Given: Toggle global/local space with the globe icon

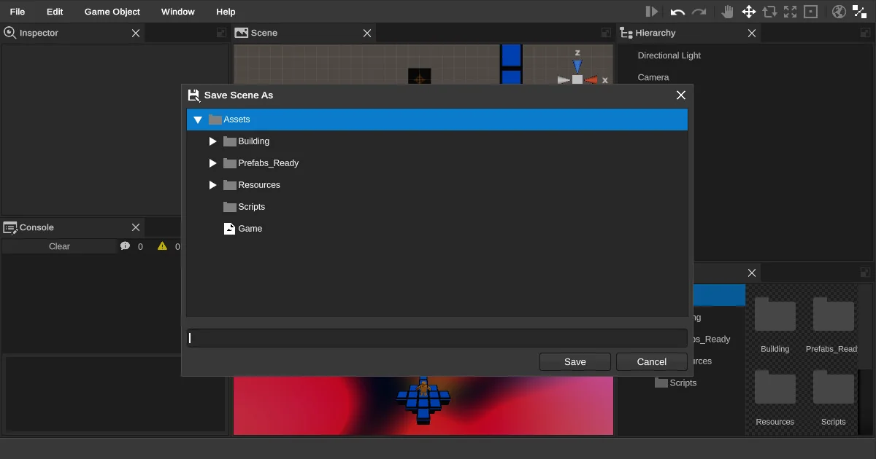Looking at the screenshot, I should [x=838, y=12].
